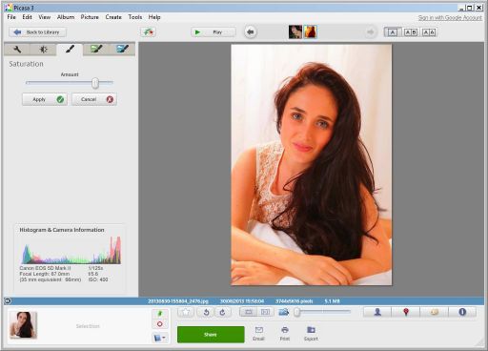The height and width of the screenshot is (351, 488).
Task: Show the photo Properties info icon
Action: click(462, 312)
